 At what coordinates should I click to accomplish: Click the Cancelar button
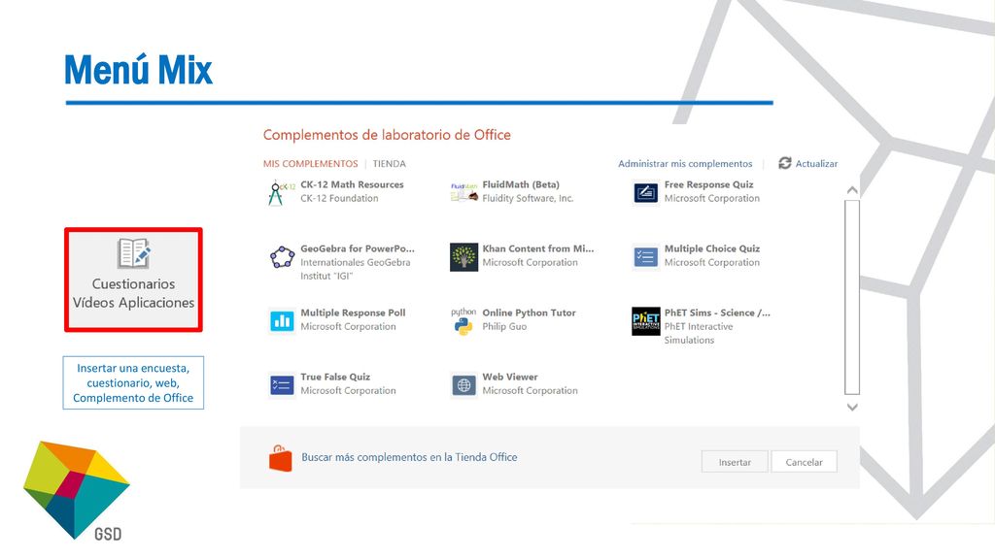click(804, 462)
